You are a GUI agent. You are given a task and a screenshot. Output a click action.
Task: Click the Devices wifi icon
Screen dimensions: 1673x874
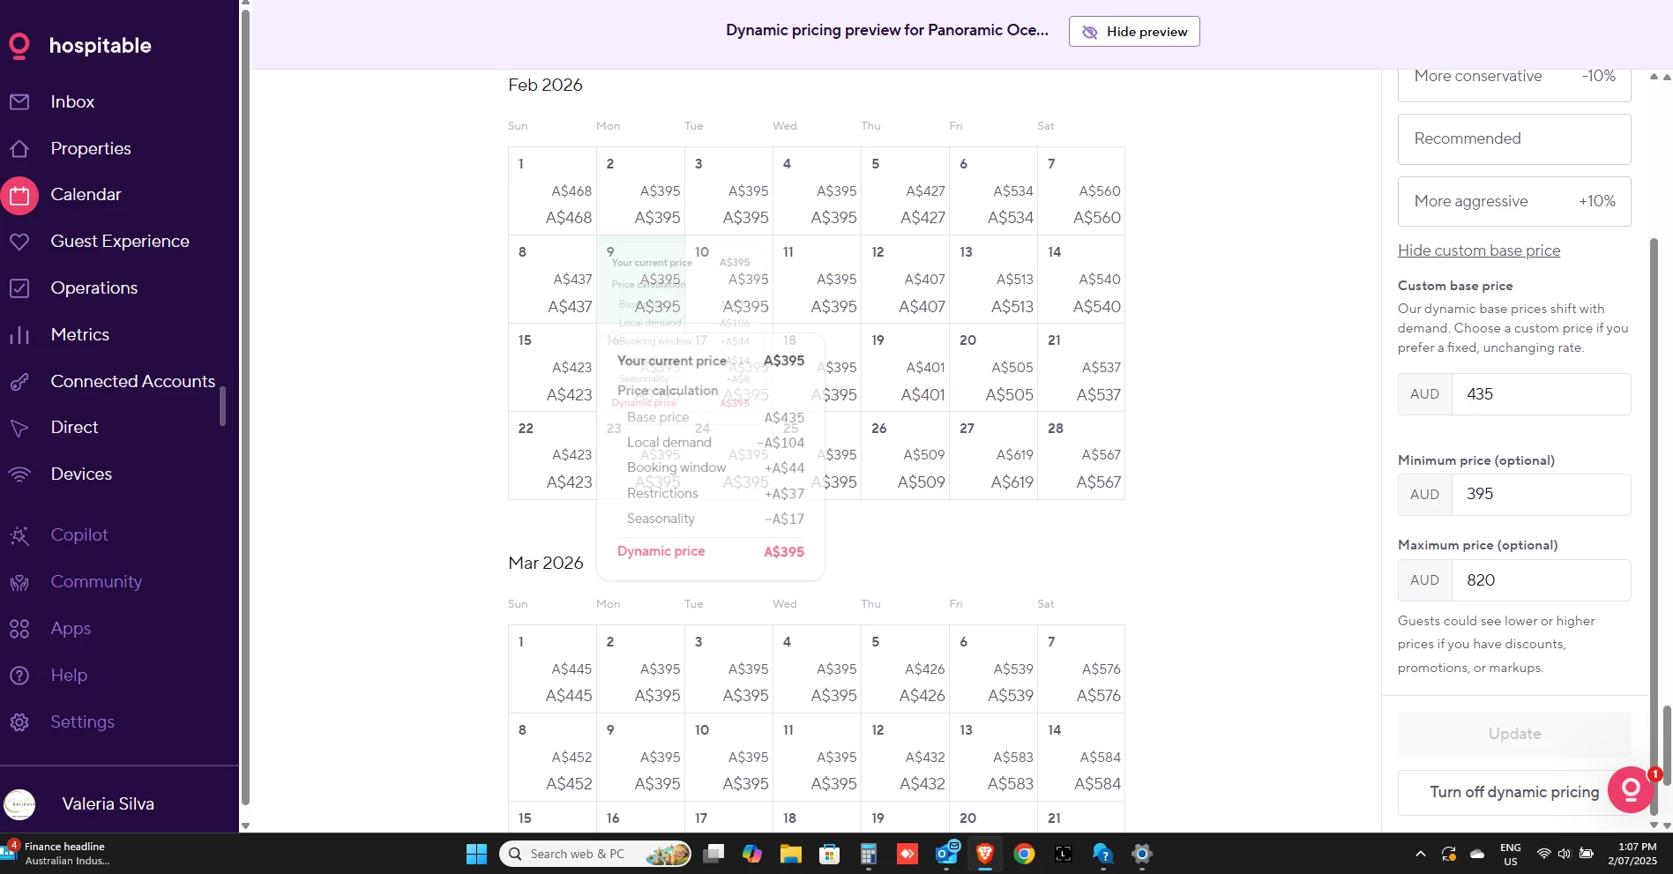tap(19, 474)
